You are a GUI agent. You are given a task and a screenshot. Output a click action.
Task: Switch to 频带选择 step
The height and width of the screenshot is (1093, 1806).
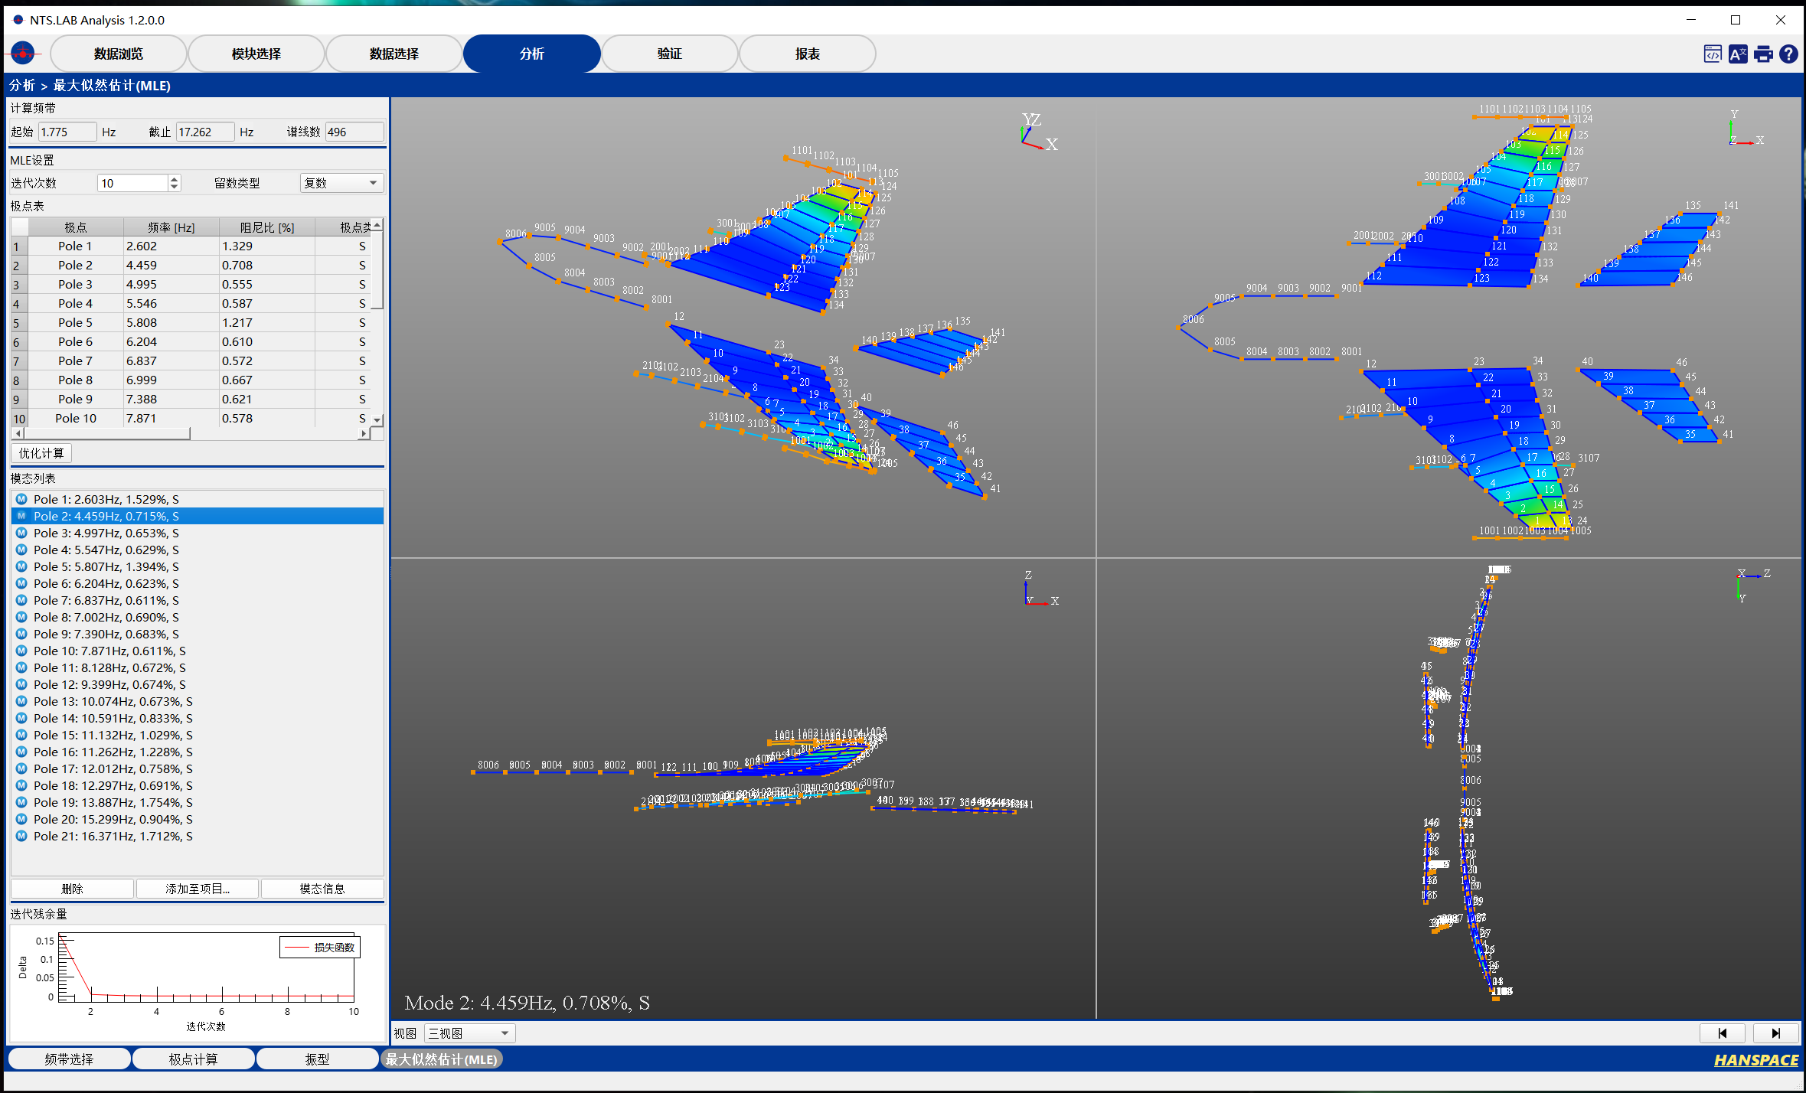[69, 1059]
